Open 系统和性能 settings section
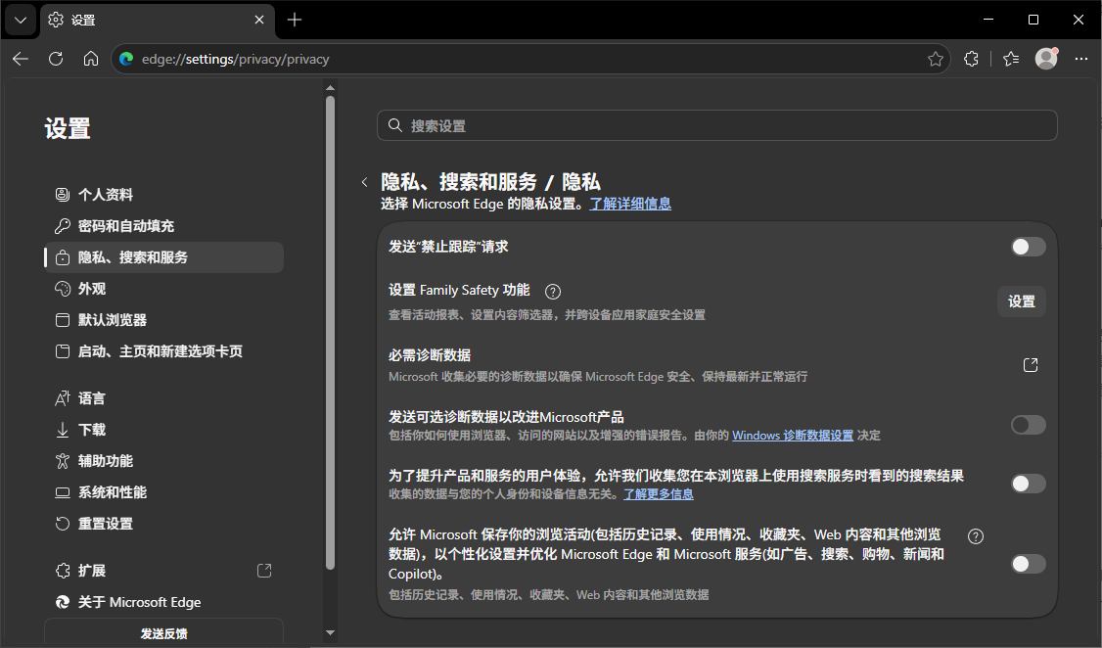This screenshot has width=1102, height=648. [x=163, y=492]
